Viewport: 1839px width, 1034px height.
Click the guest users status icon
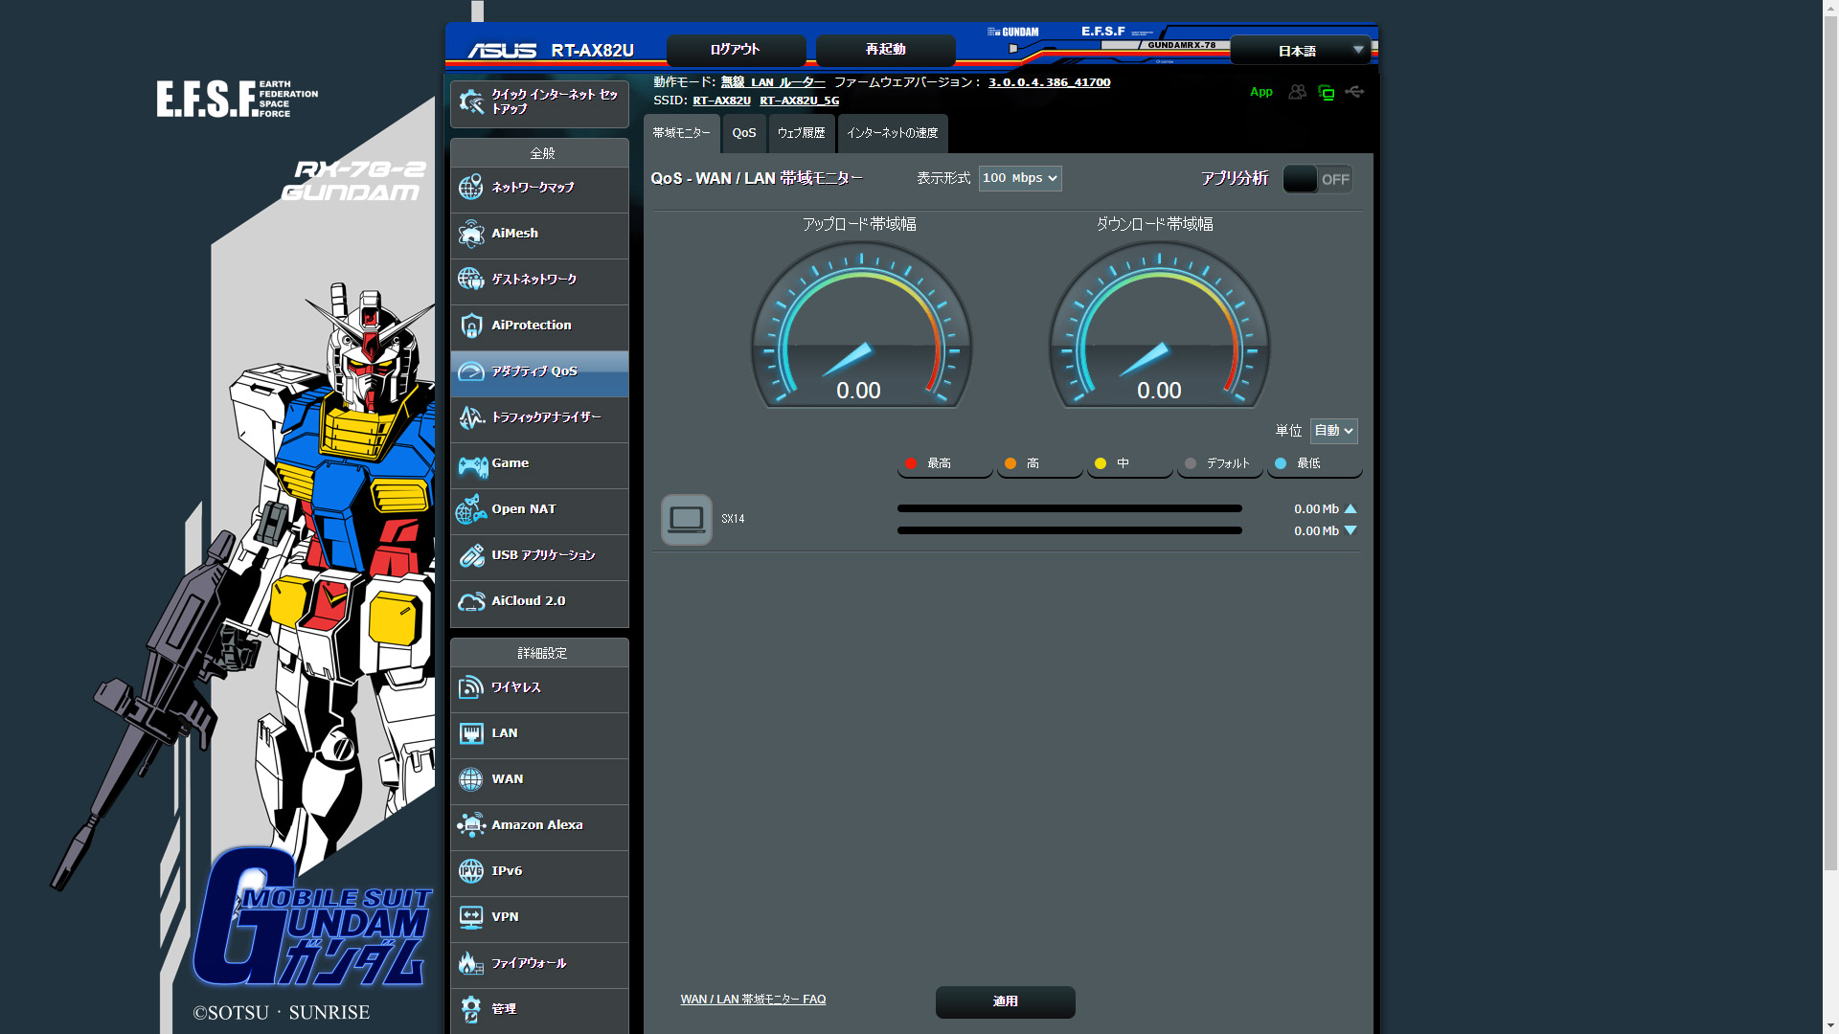(1297, 92)
